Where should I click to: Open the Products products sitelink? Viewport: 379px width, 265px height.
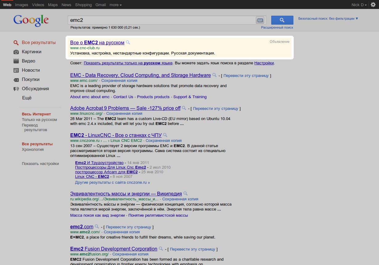point(153,97)
